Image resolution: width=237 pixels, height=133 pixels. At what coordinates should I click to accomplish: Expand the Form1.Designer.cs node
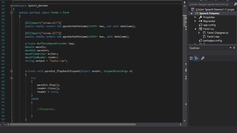click(x=199, y=33)
